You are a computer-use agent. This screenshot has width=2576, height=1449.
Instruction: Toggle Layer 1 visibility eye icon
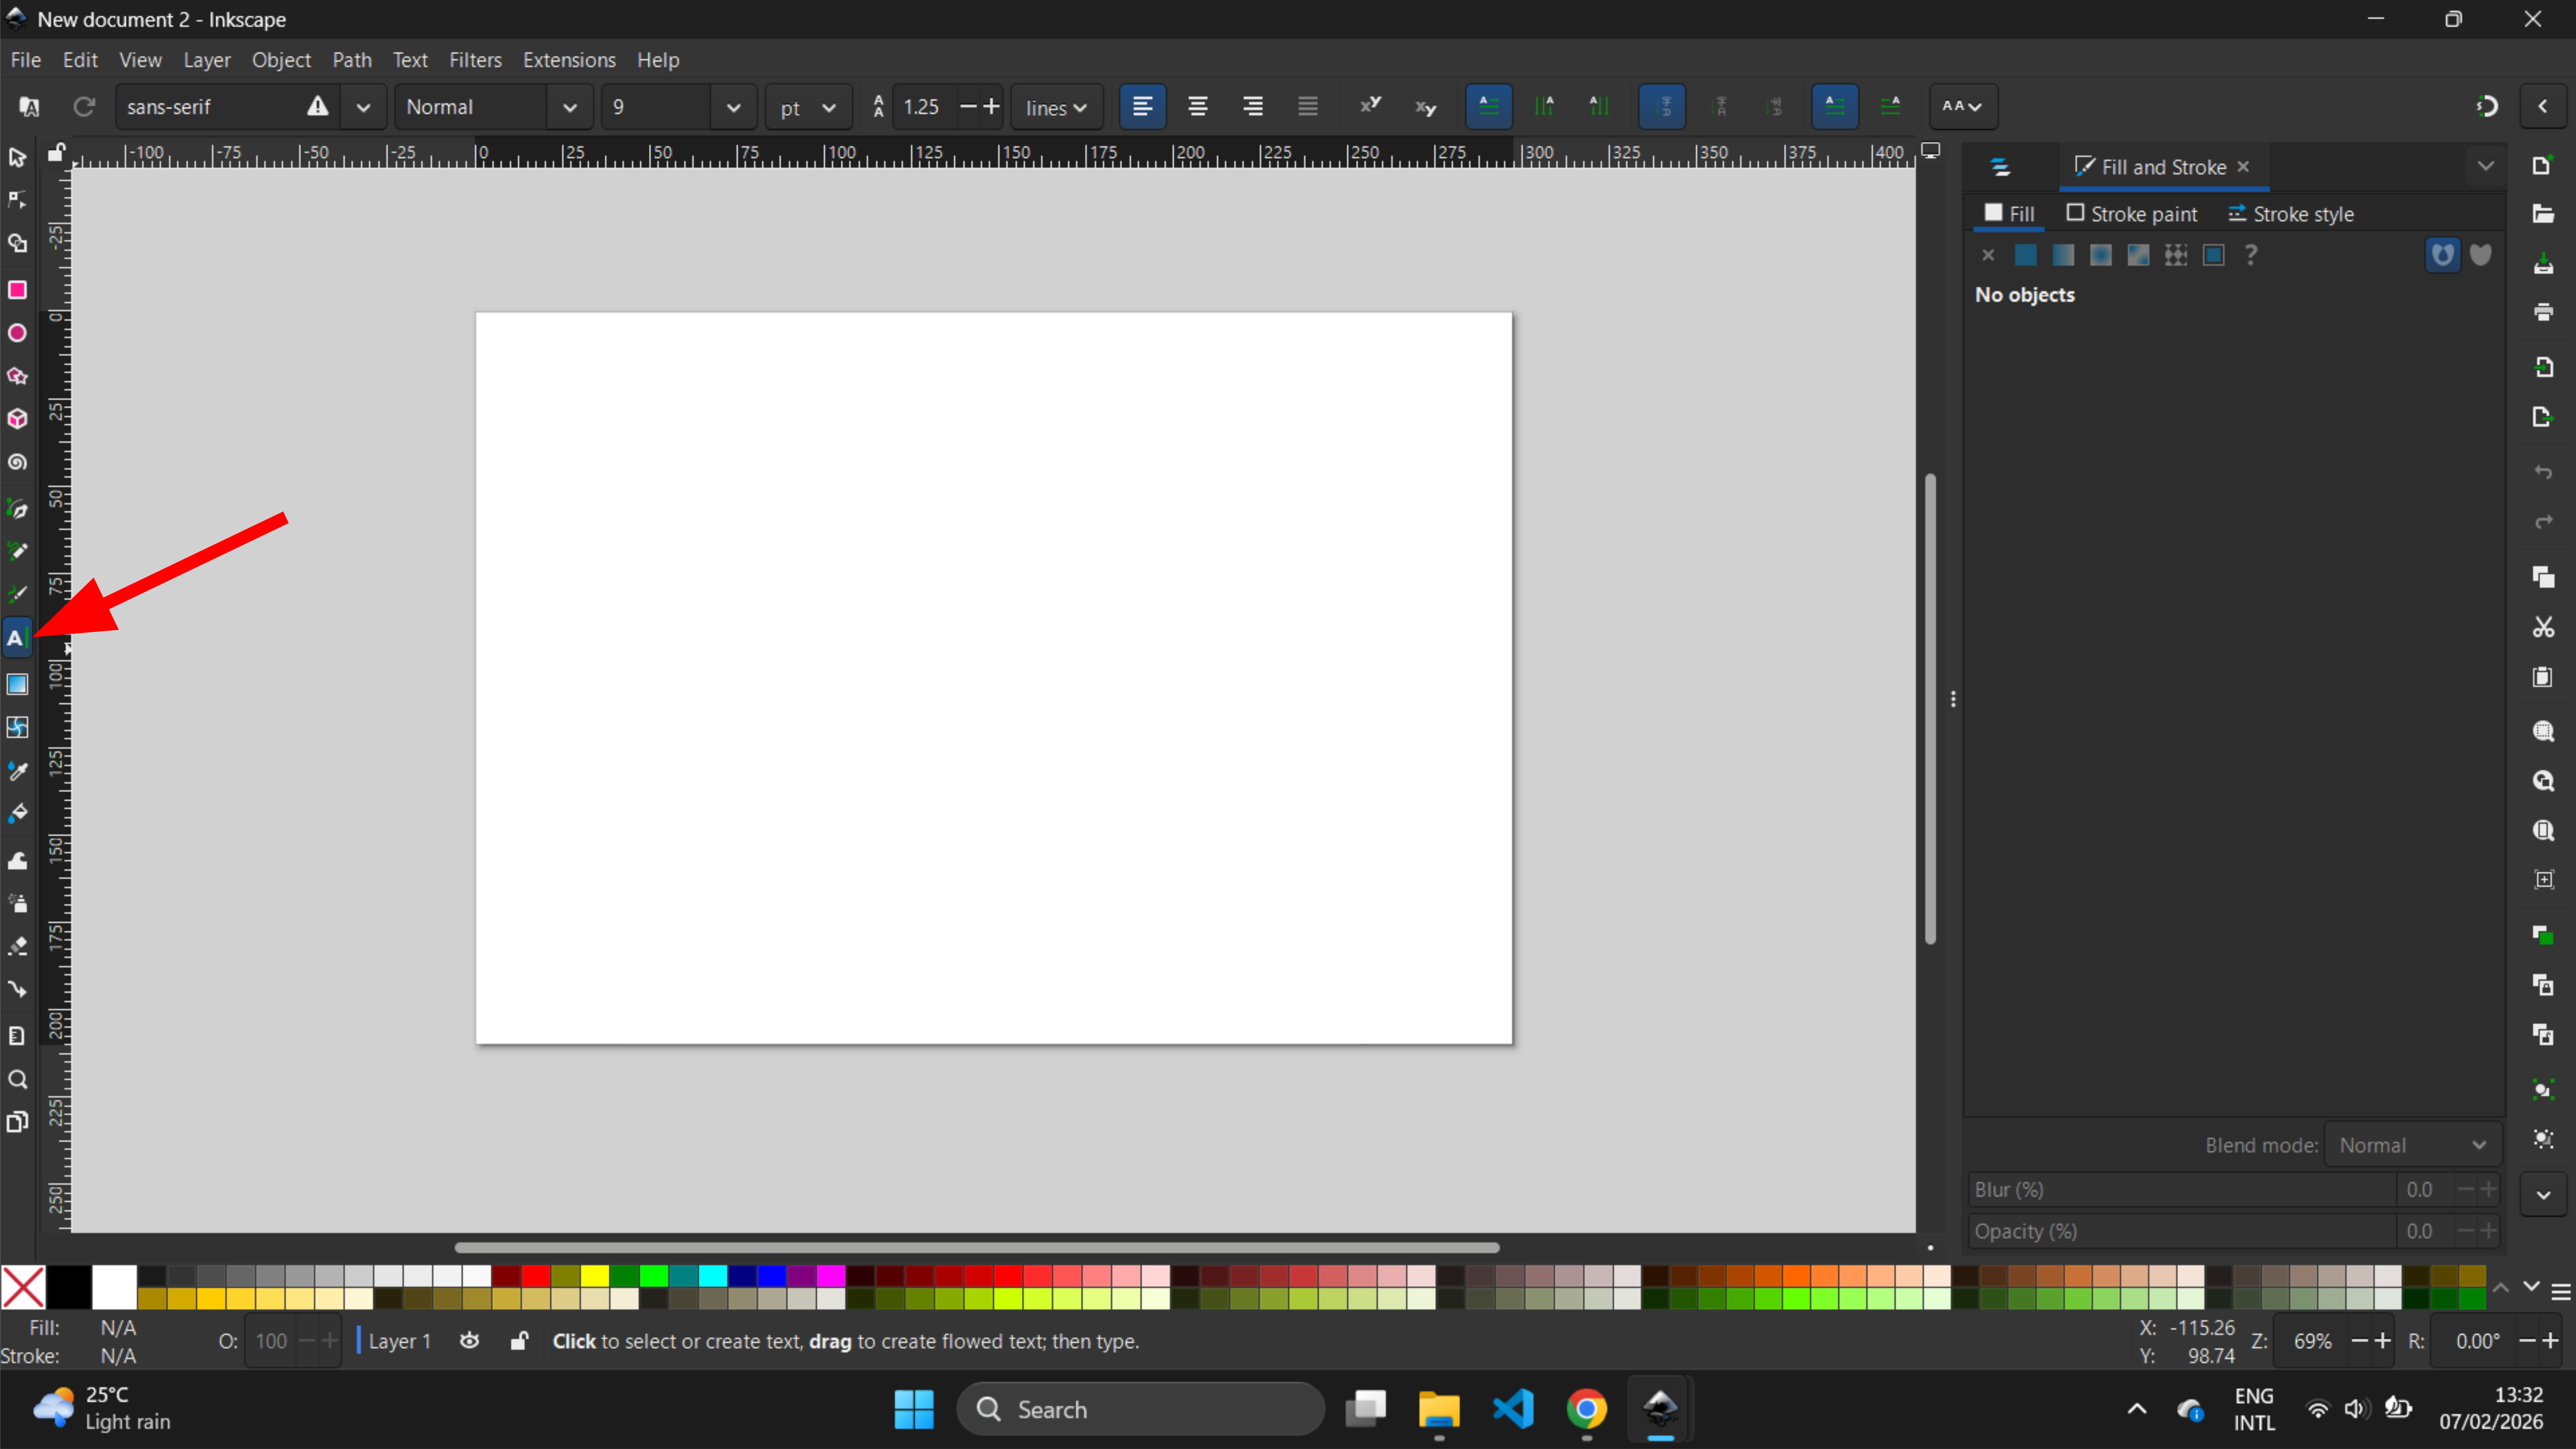coord(469,1341)
